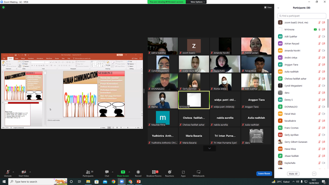Image resolution: width=329 pixels, height=185 pixels.
Task: Open the Reactions menu
Action: (170, 173)
